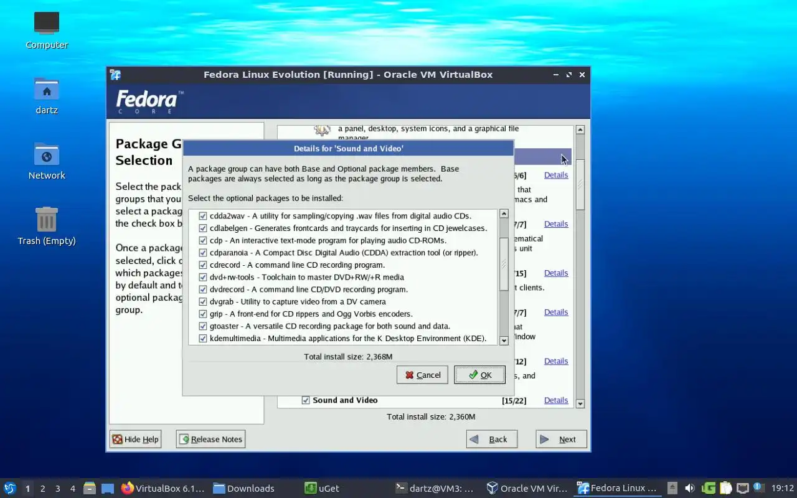797x498 pixels.
Task: Open the Trash (Empty) desktop icon
Action: tap(47, 219)
